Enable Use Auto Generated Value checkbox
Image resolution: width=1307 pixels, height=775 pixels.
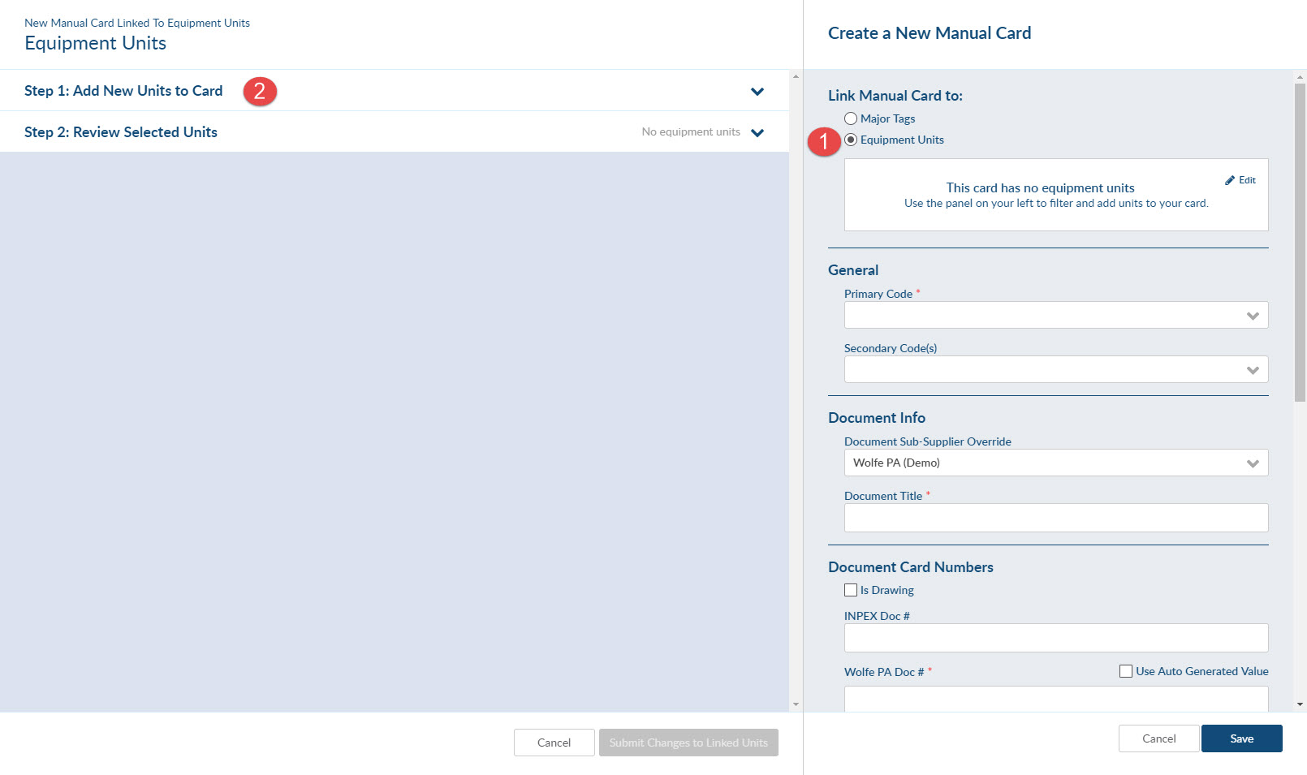click(x=1126, y=671)
